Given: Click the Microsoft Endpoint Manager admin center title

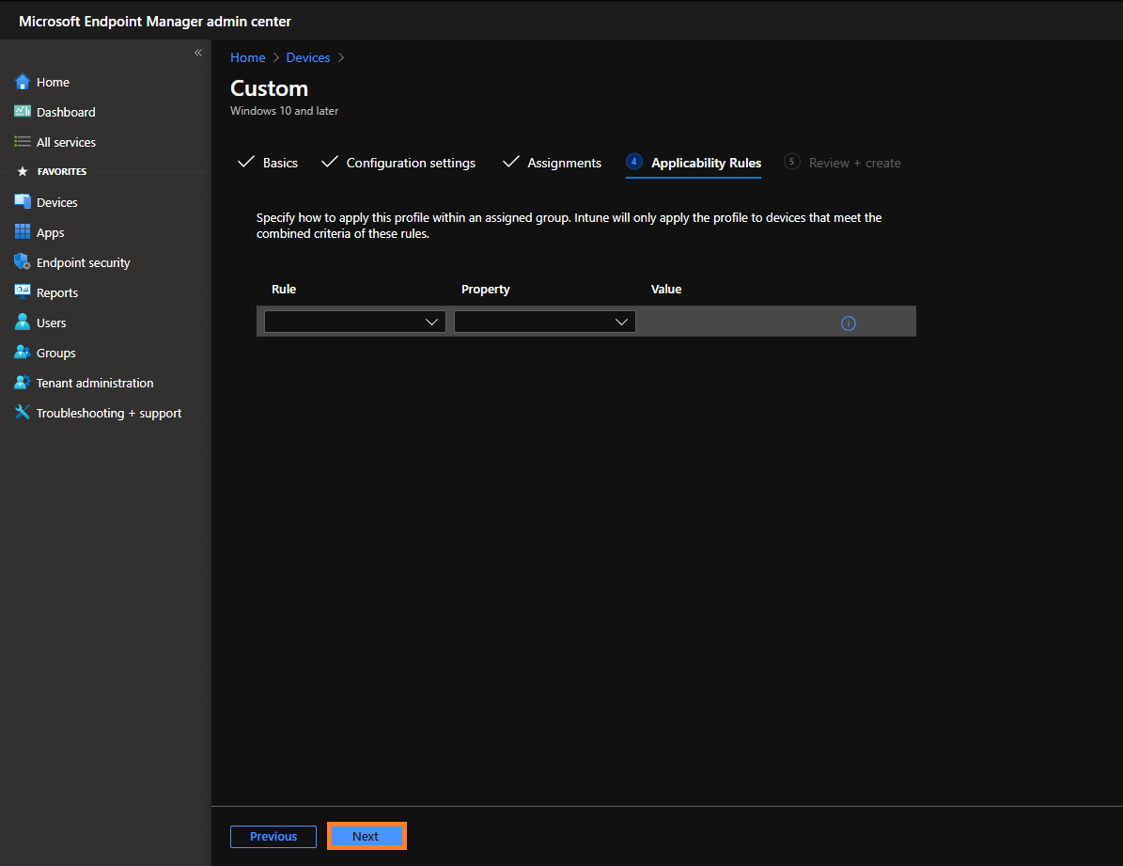Looking at the screenshot, I should pyautogui.click(x=155, y=22).
